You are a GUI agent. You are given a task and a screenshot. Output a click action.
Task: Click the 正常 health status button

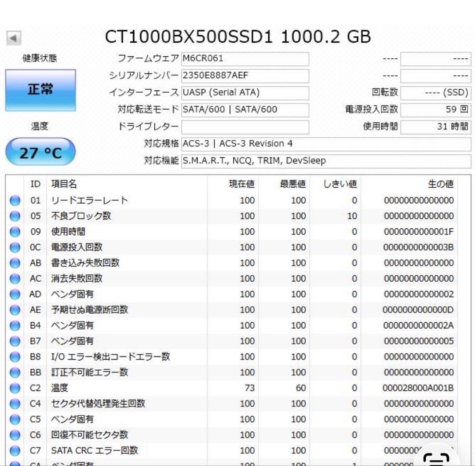pos(40,90)
